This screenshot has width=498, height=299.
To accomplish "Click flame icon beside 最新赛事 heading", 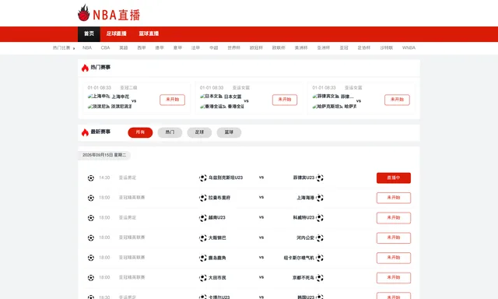I will click(85, 132).
